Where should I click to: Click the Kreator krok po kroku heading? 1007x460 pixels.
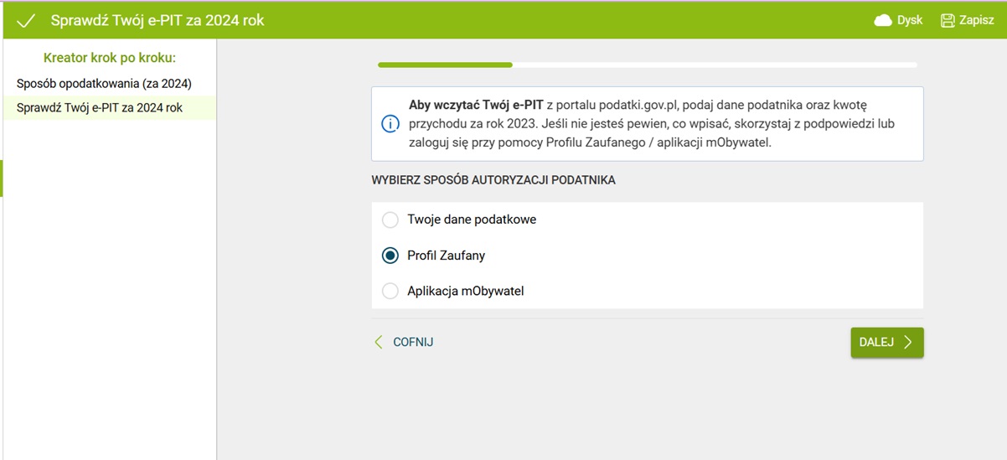109,58
